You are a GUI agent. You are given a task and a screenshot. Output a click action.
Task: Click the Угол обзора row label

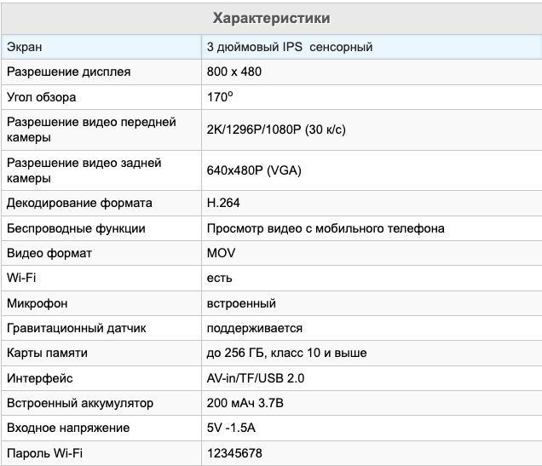pos(42,97)
